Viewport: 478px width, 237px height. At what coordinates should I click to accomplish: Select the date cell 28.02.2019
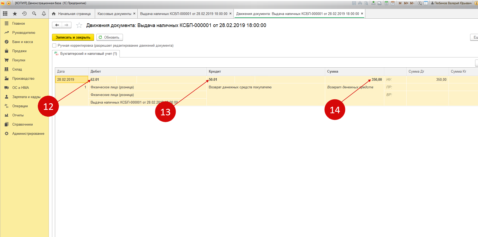click(x=71, y=79)
